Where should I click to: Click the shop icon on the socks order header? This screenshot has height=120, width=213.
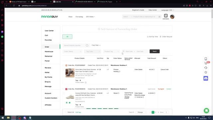click(66, 65)
